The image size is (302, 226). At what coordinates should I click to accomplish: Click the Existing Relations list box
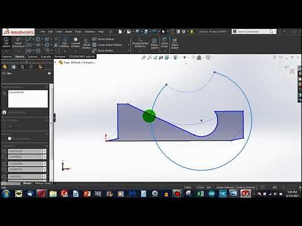point(28,99)
